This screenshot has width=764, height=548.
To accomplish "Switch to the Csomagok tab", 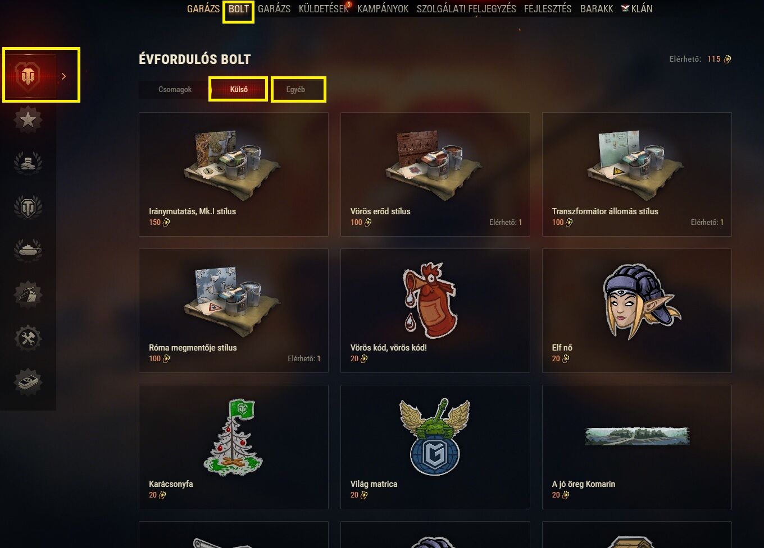I will tap(175, 89).
